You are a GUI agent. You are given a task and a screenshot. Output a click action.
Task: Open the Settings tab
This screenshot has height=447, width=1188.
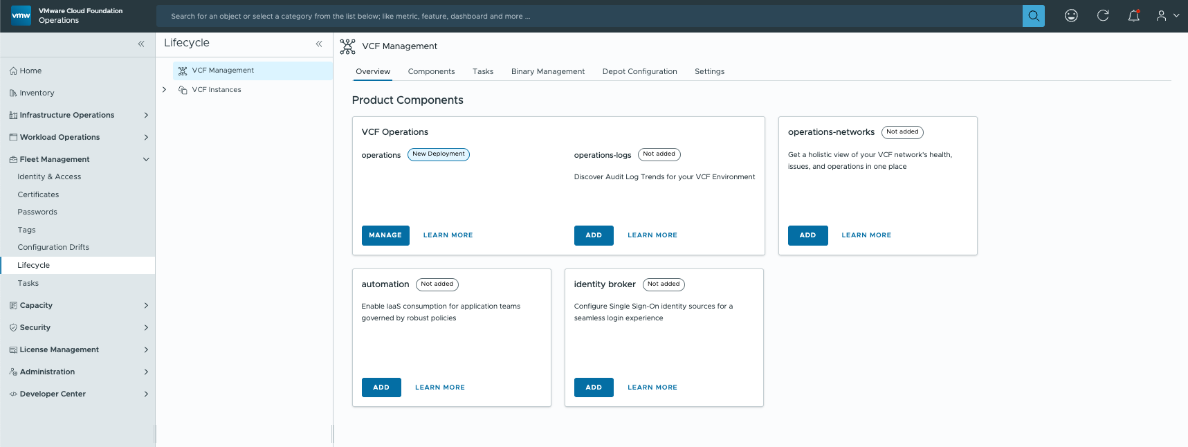click(x=709, y=71)
